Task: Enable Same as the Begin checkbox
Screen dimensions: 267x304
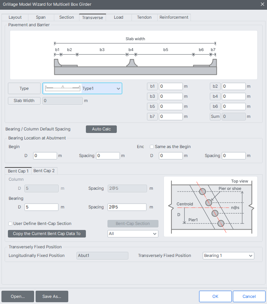Action: 152,147
